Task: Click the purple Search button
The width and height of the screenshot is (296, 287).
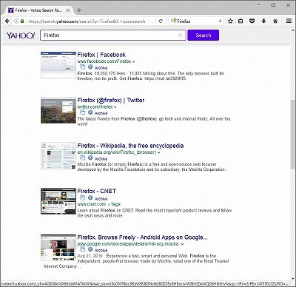Action: click(x=203, y=36)
